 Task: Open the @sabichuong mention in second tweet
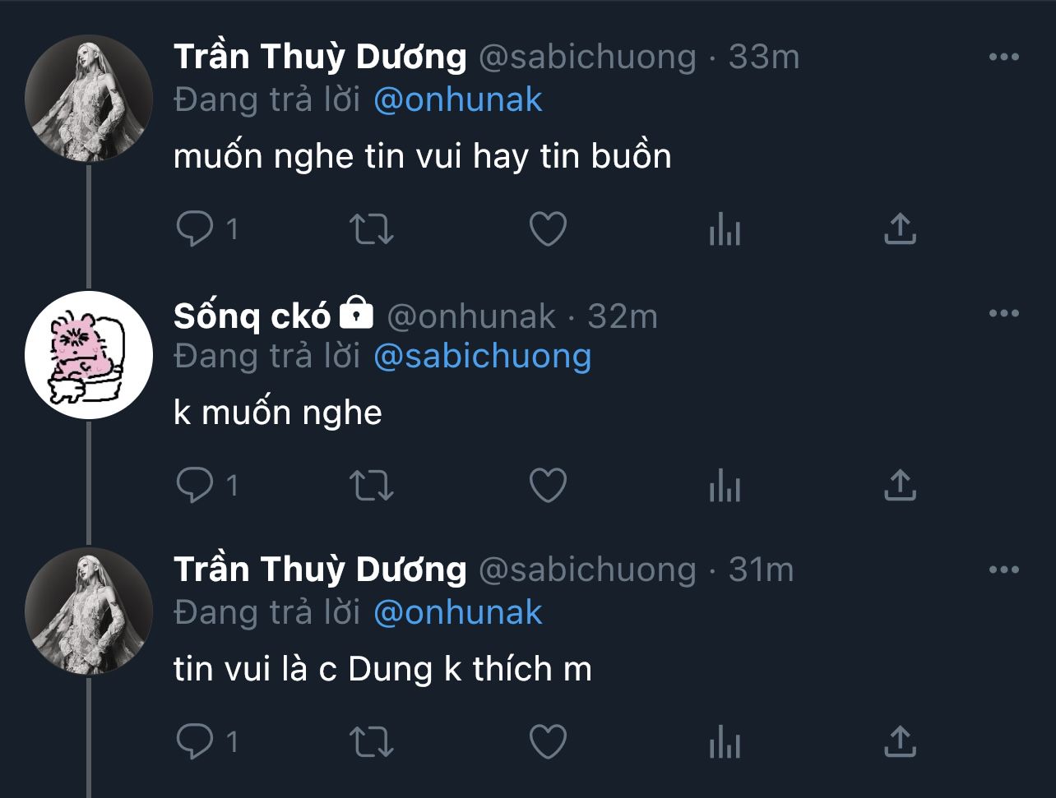[x=482, y=357]
